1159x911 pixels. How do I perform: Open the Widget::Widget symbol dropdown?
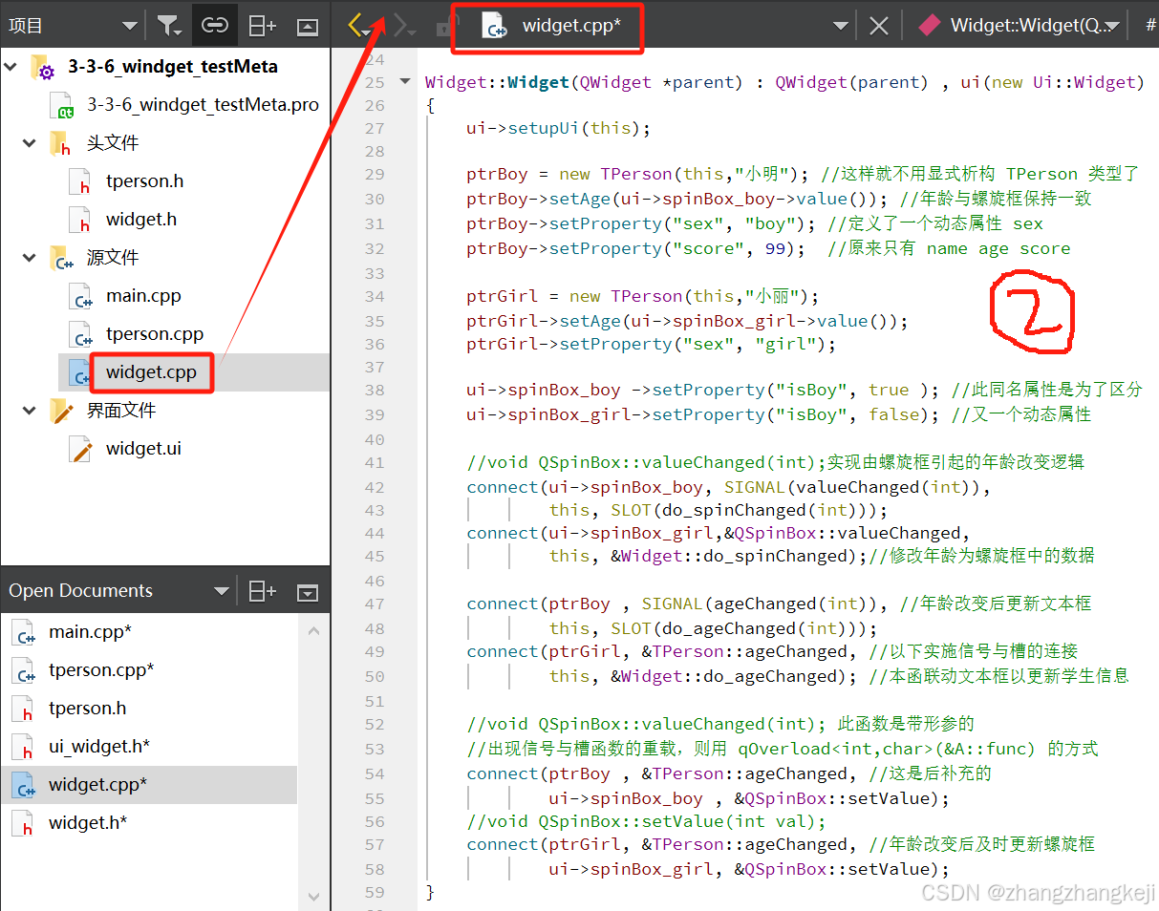(1112, 27)
